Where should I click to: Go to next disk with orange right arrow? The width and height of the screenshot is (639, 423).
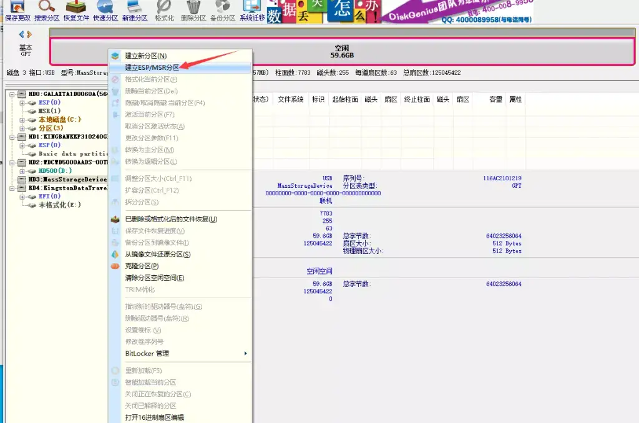coord(29,35)
